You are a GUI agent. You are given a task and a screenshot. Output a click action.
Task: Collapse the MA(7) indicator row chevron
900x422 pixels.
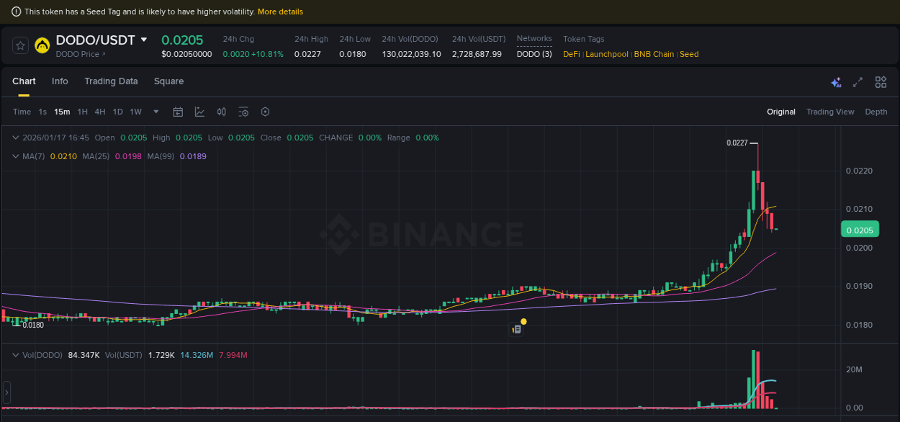(x=14, y=156)
